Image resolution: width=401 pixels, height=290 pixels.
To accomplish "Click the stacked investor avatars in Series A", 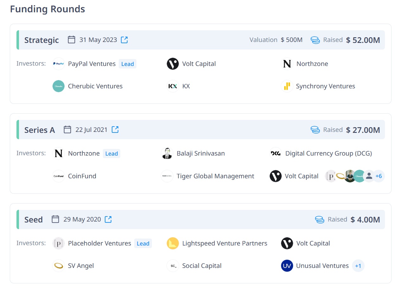I will [x=349, y=176].
